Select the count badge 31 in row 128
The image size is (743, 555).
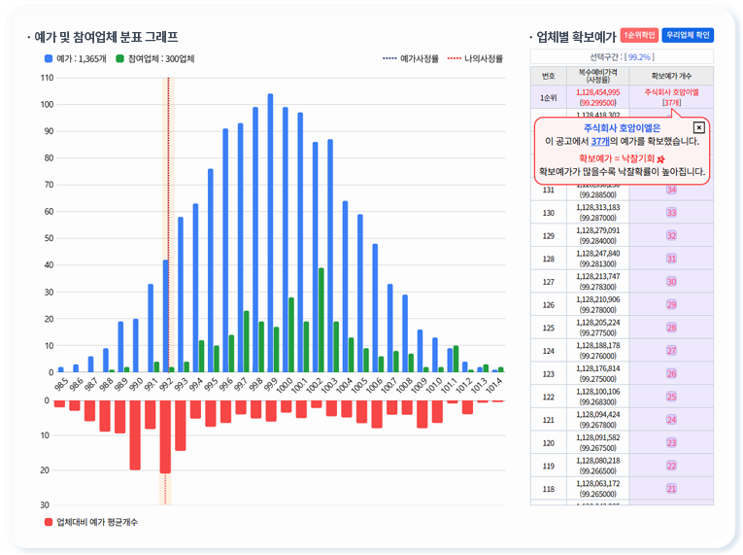tap(671, 259)
